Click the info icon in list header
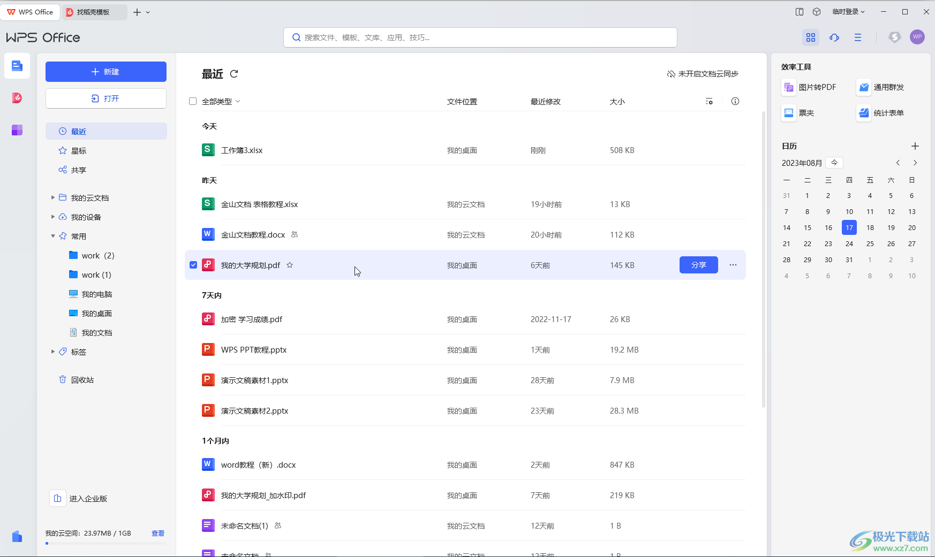The height and width of the screenshot is (557, 935). (x=735, y=101)
